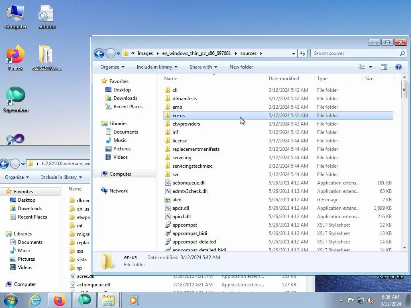
Task: Select admtv3check.dll file
Action: pos(278,191)
